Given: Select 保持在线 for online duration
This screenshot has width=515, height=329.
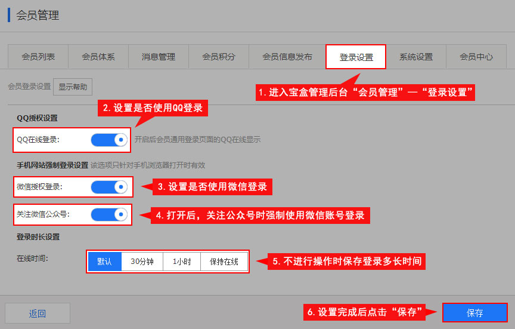Looking at the screenshot, I should click(224, 262).
